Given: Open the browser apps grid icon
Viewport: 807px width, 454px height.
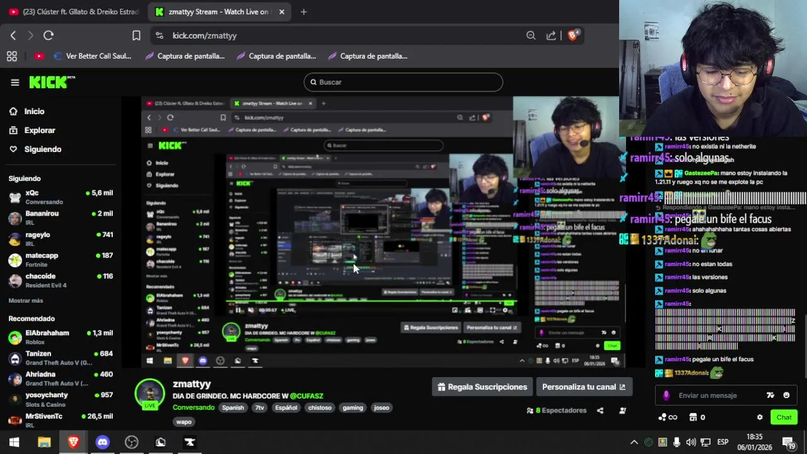Looking at the screenshot, I should (x=12, y=56).
